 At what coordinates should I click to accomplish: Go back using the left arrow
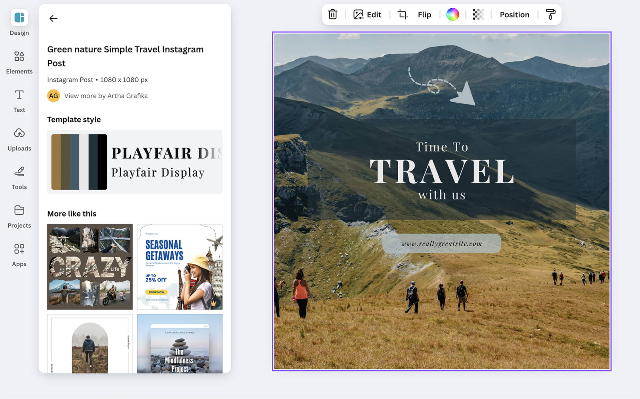coord(53,18)
